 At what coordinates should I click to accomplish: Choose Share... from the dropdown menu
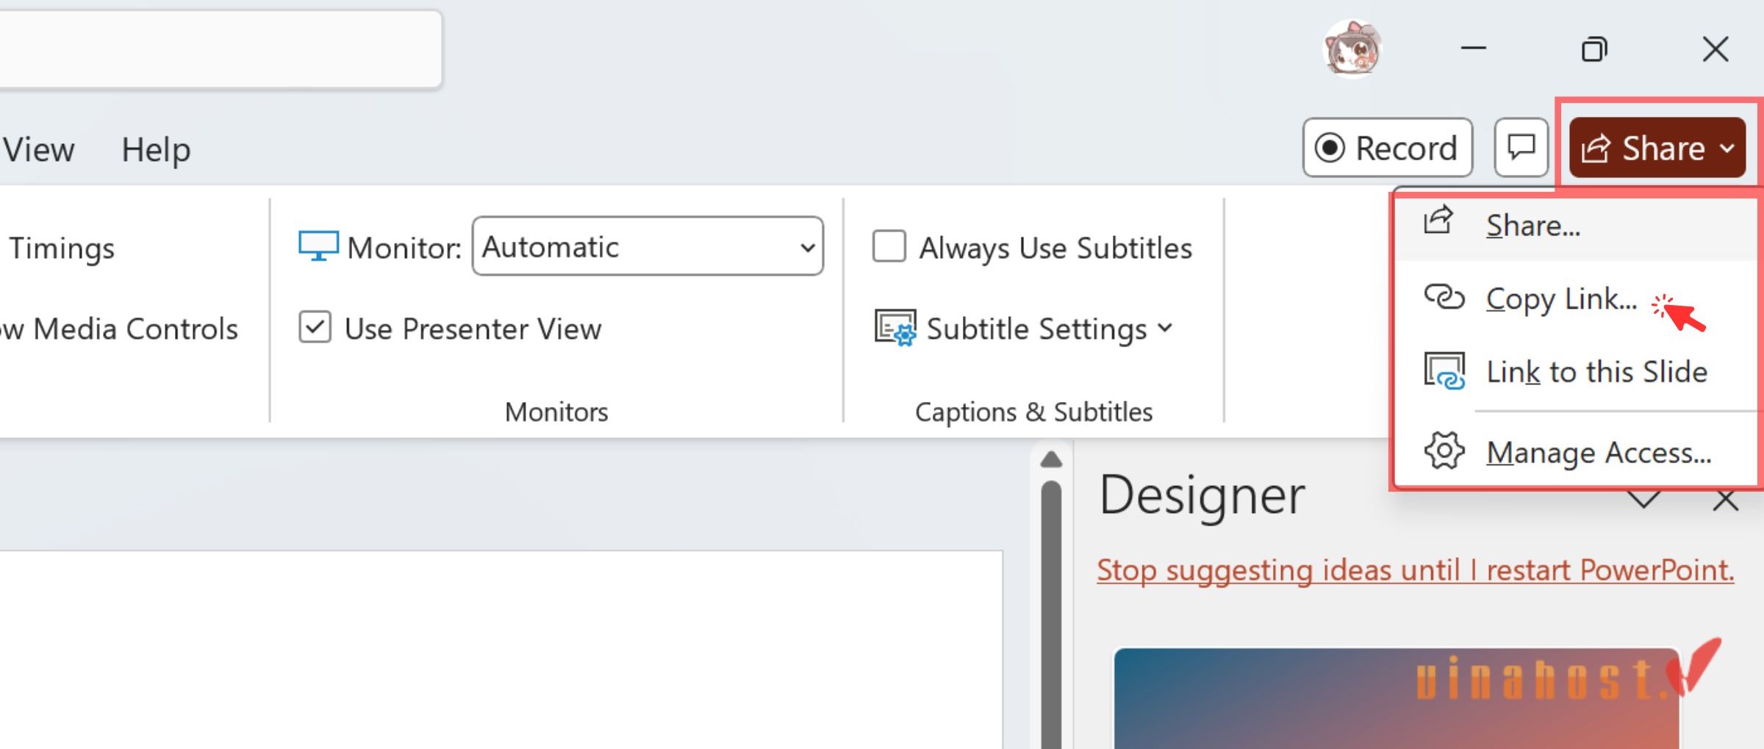1577,225
